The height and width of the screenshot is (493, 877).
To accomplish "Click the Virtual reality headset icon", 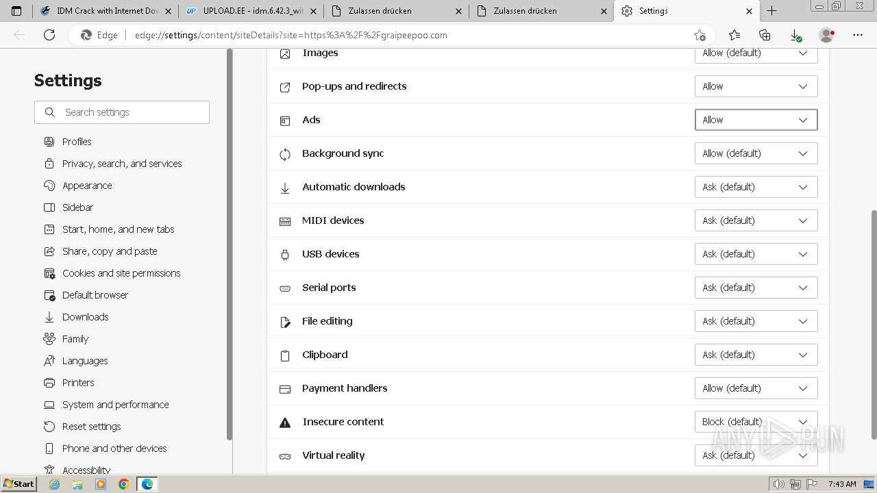I will pos(285,456).
